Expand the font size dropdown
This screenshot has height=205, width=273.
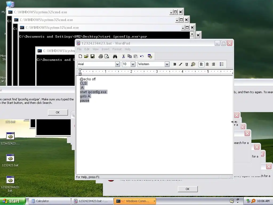tap(133, 64)
